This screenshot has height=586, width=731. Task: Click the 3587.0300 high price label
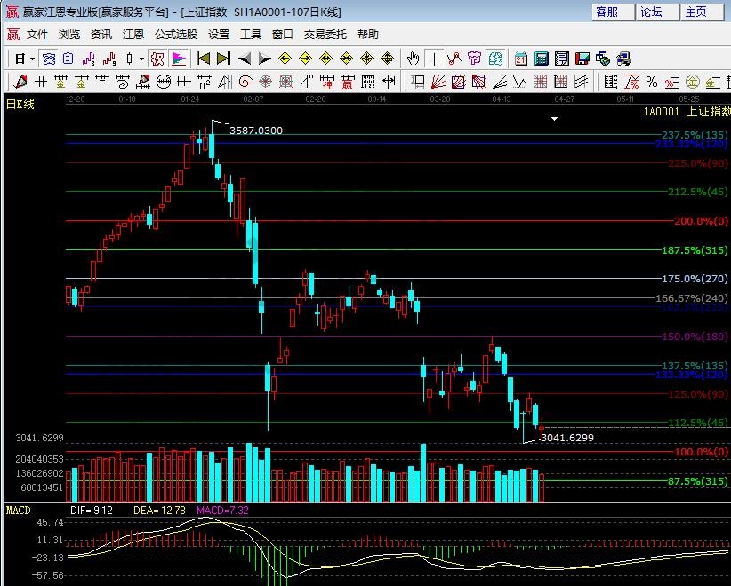256,131
